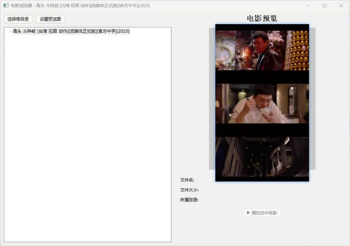Expand the tree branch line before 角头

pos(9,31)
